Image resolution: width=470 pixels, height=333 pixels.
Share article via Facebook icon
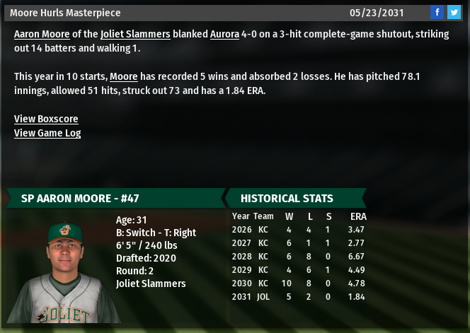[437, 13]
